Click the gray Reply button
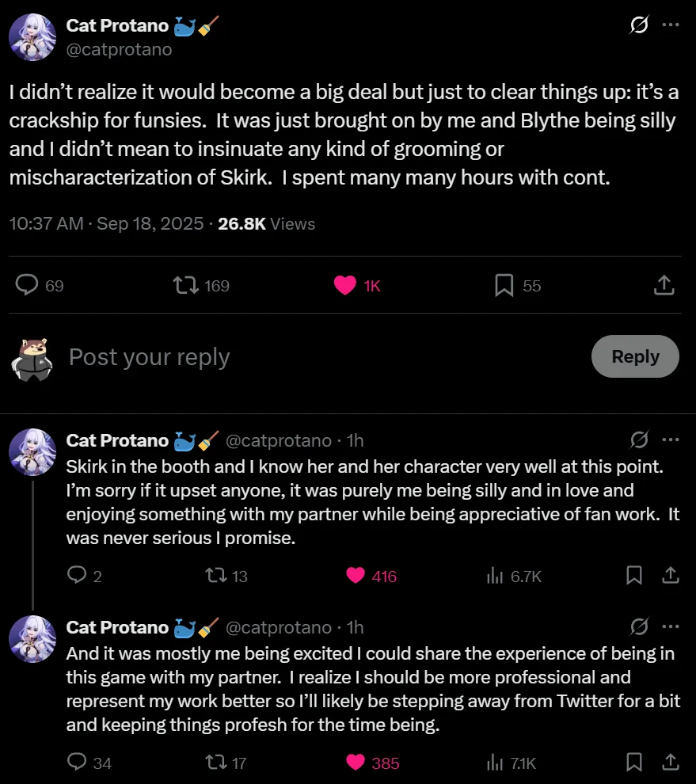Screen dimensions: 696x784 tap(635, 356)
